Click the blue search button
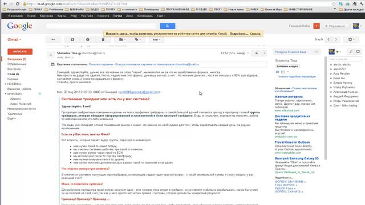This screenshot has width=365, height=205. click(x=167, y=26)
